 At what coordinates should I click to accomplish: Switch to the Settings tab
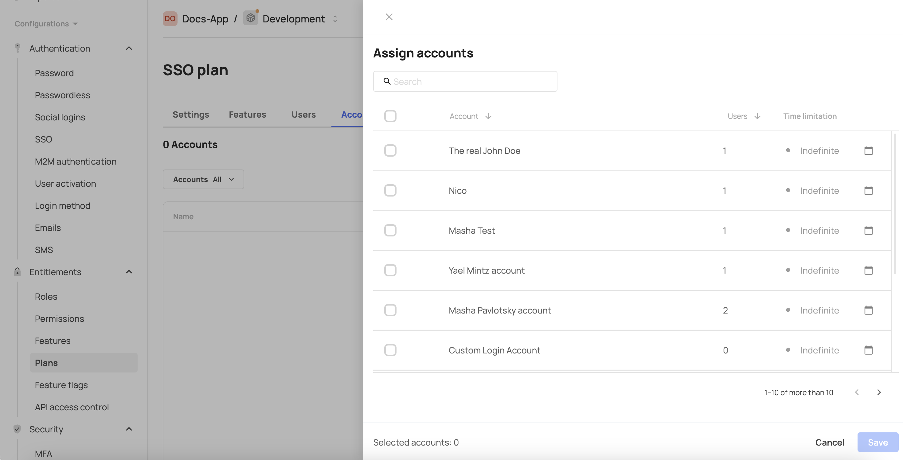[x=191, y=114]
